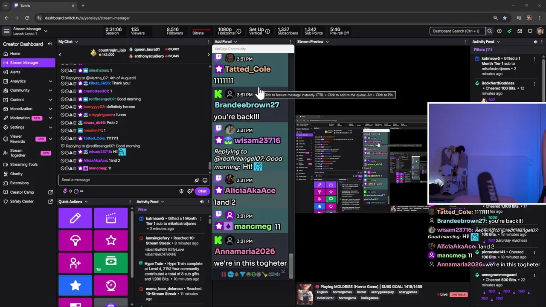Click the add-person Quick Action tile
The width and height of the screenshot is (546, 307).
(x=75, y=263)
